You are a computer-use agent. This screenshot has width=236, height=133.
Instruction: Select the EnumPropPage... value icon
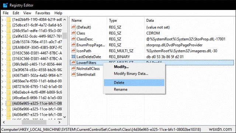(x=73, y=45)
